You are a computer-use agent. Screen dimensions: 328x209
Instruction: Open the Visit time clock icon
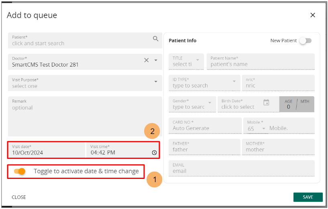point(154,152)
